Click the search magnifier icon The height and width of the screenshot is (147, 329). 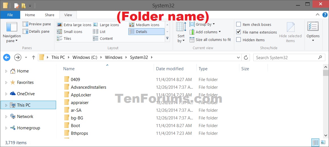pos(320,57)
